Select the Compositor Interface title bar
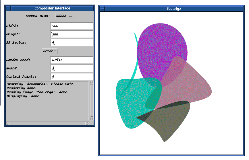 [52, 8]
